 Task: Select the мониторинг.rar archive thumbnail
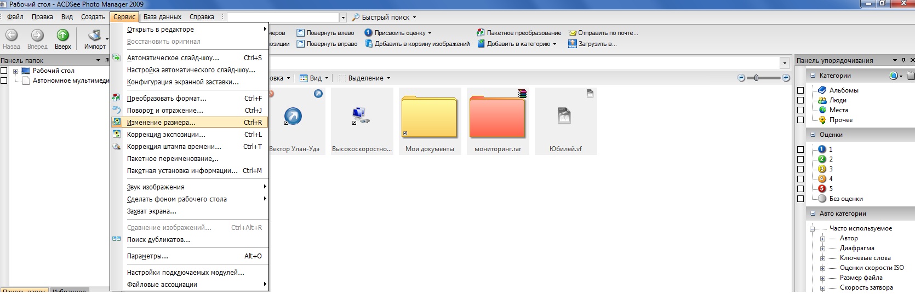click(x=497, y=121)
